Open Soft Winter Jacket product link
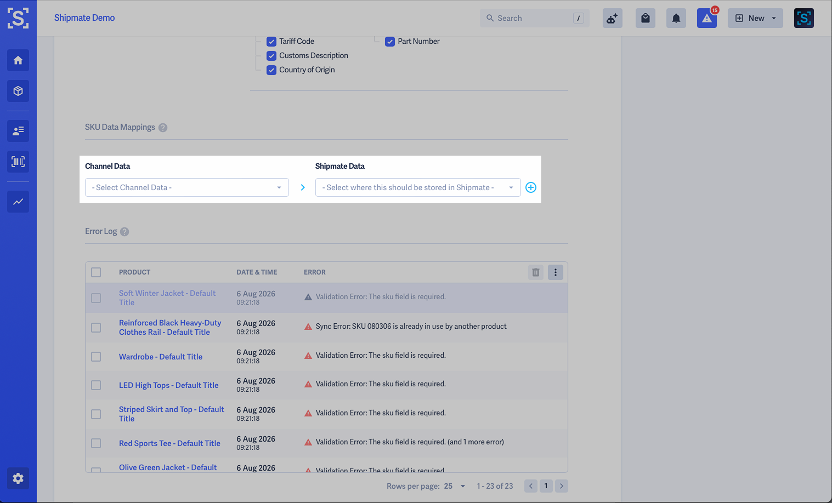The height and width of the screenshot is (503, 832). (167, 298)
